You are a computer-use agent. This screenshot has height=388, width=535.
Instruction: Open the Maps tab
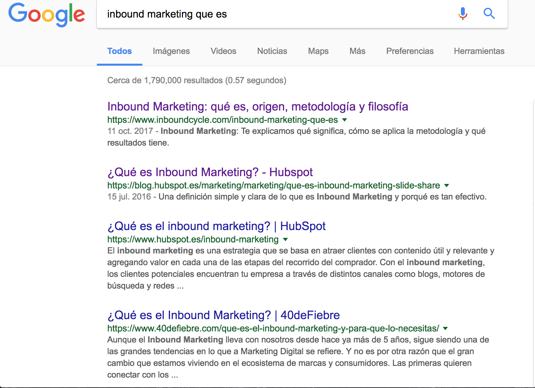click(x=318, y=51)
